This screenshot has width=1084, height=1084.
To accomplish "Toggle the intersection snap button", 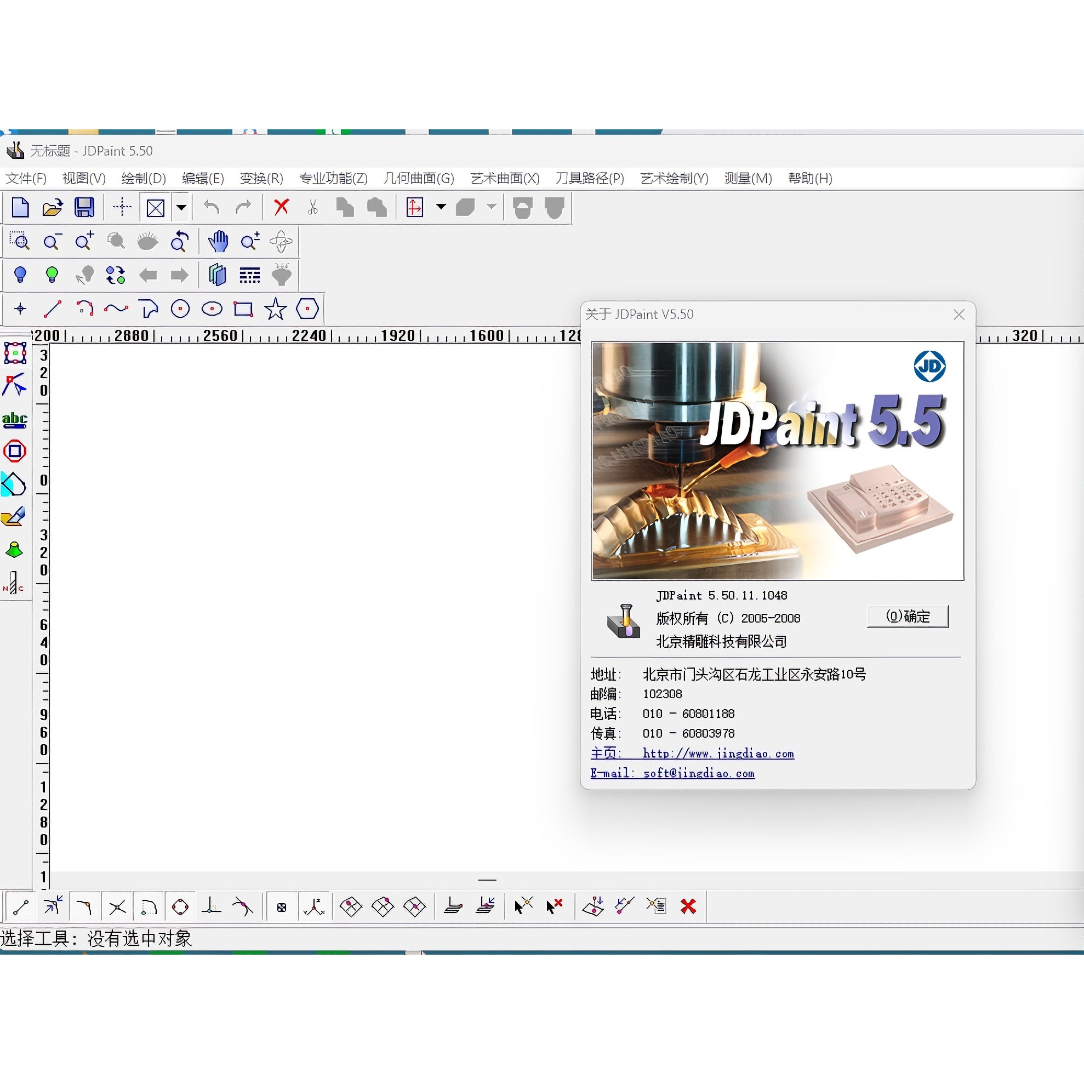I will click(117, 908).
